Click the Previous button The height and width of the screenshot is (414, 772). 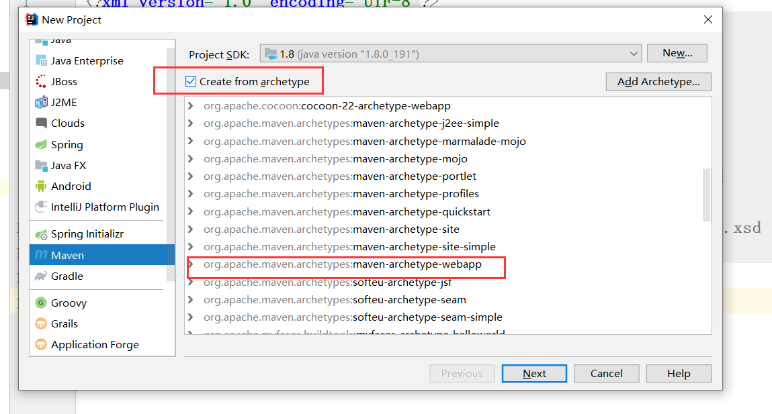462,374
